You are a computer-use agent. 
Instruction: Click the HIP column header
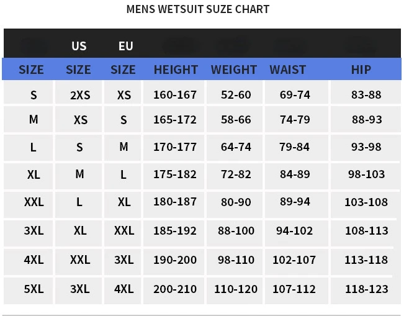(x=361, y=70)
